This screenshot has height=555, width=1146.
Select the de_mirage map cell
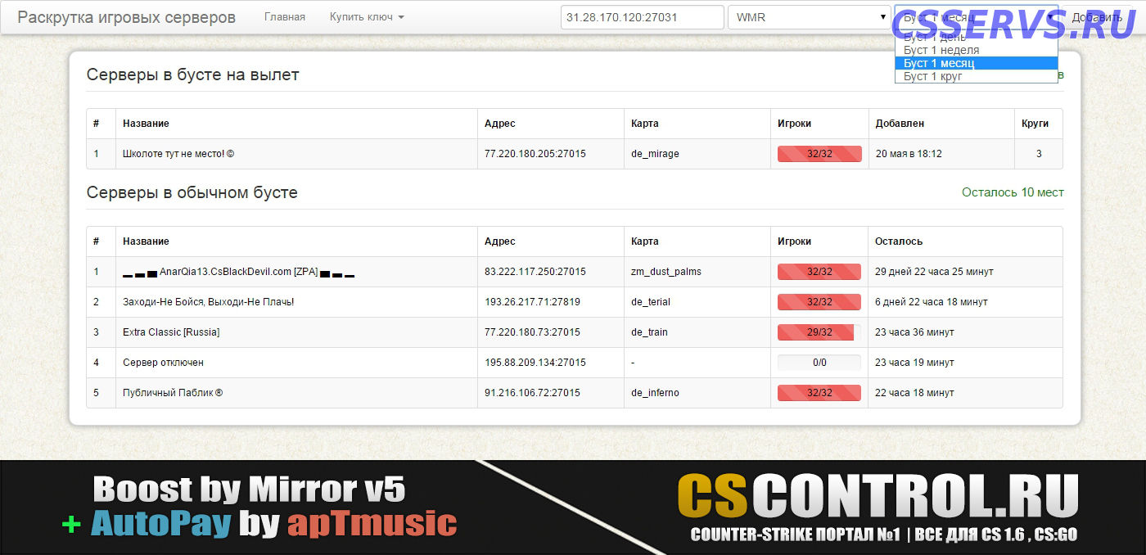655,154
